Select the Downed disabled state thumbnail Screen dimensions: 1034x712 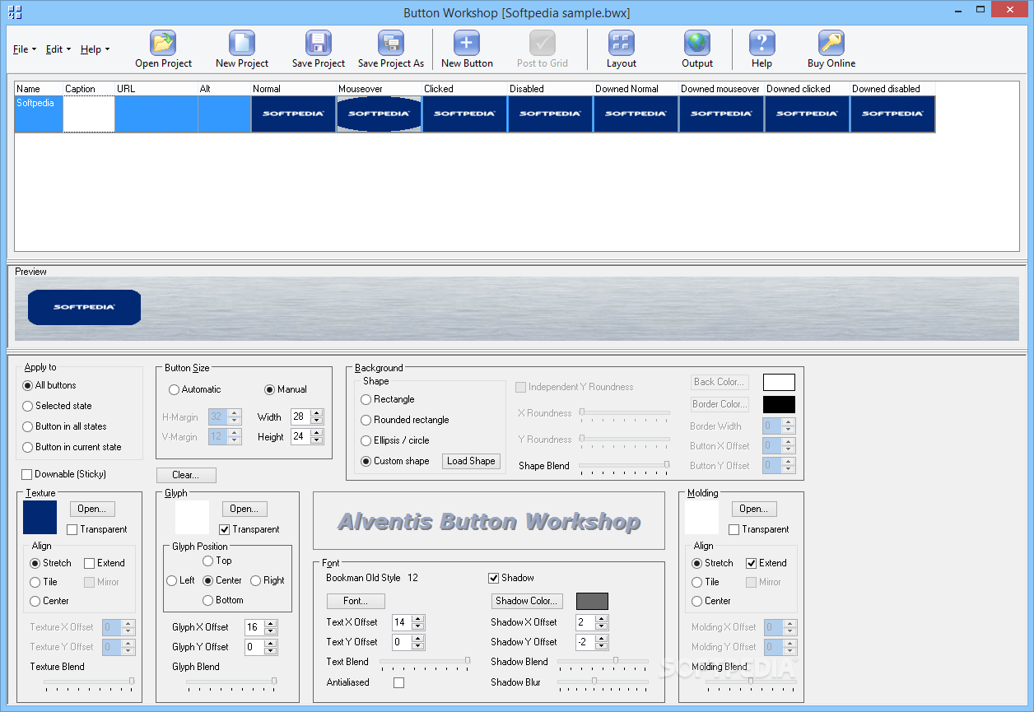[x=893, y=114]
